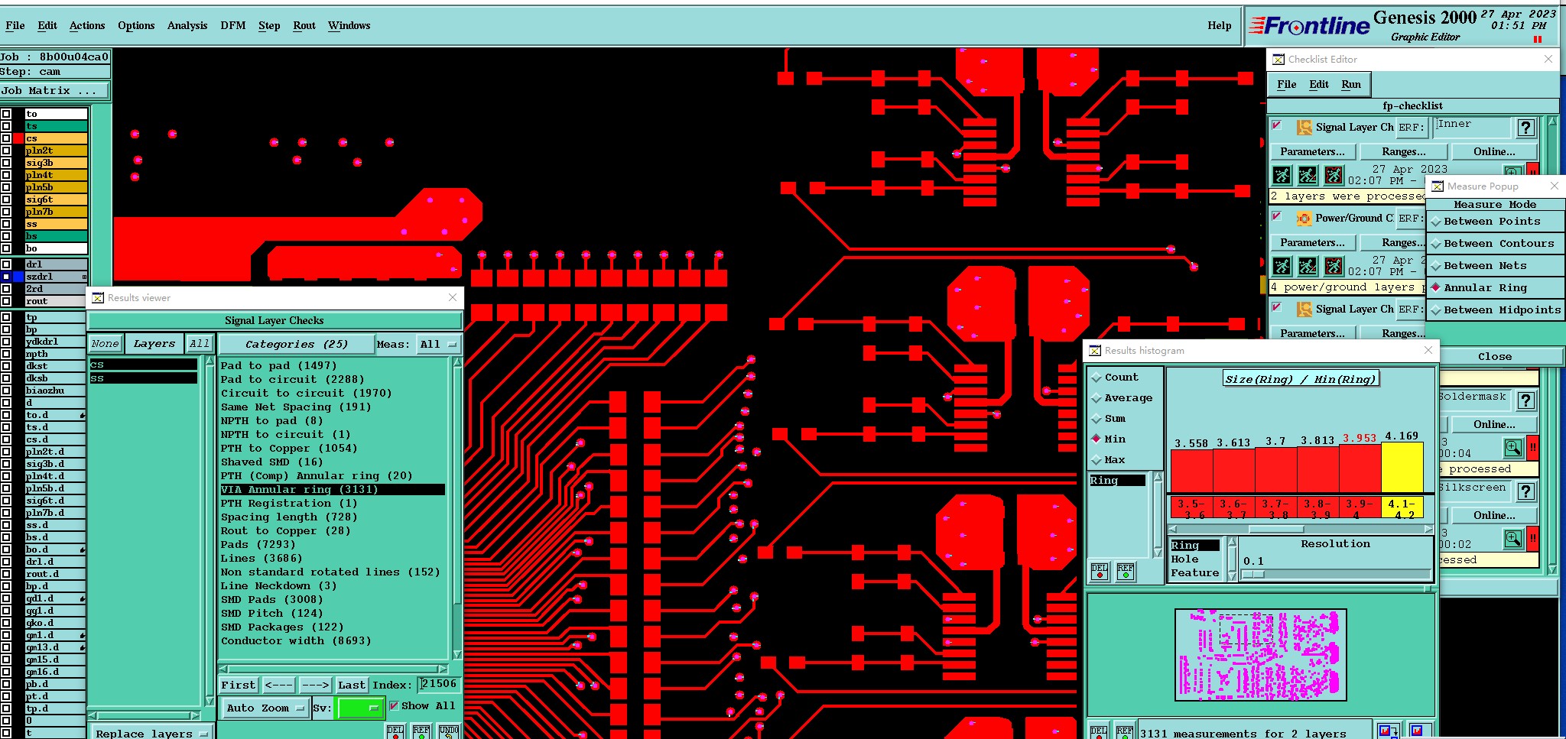Click the red-outlined run icon in the Power/Ground check

point(1334,266)
